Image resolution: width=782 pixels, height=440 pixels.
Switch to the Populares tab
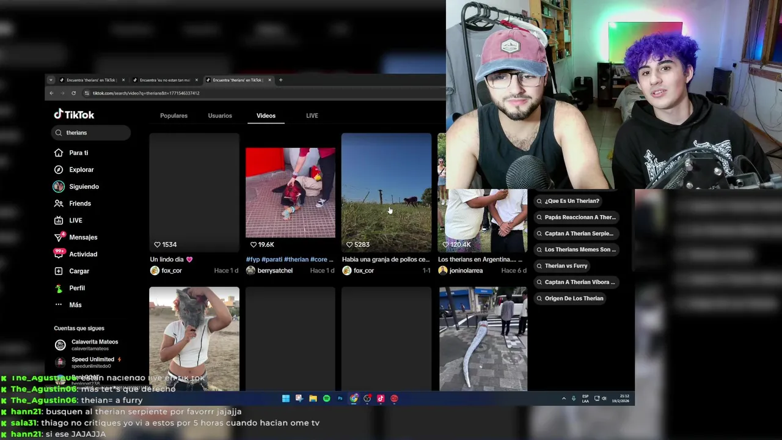[174, 116]
